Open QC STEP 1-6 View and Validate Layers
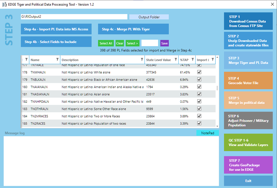The width and height of the screenshot is (277, 188). 248,142
